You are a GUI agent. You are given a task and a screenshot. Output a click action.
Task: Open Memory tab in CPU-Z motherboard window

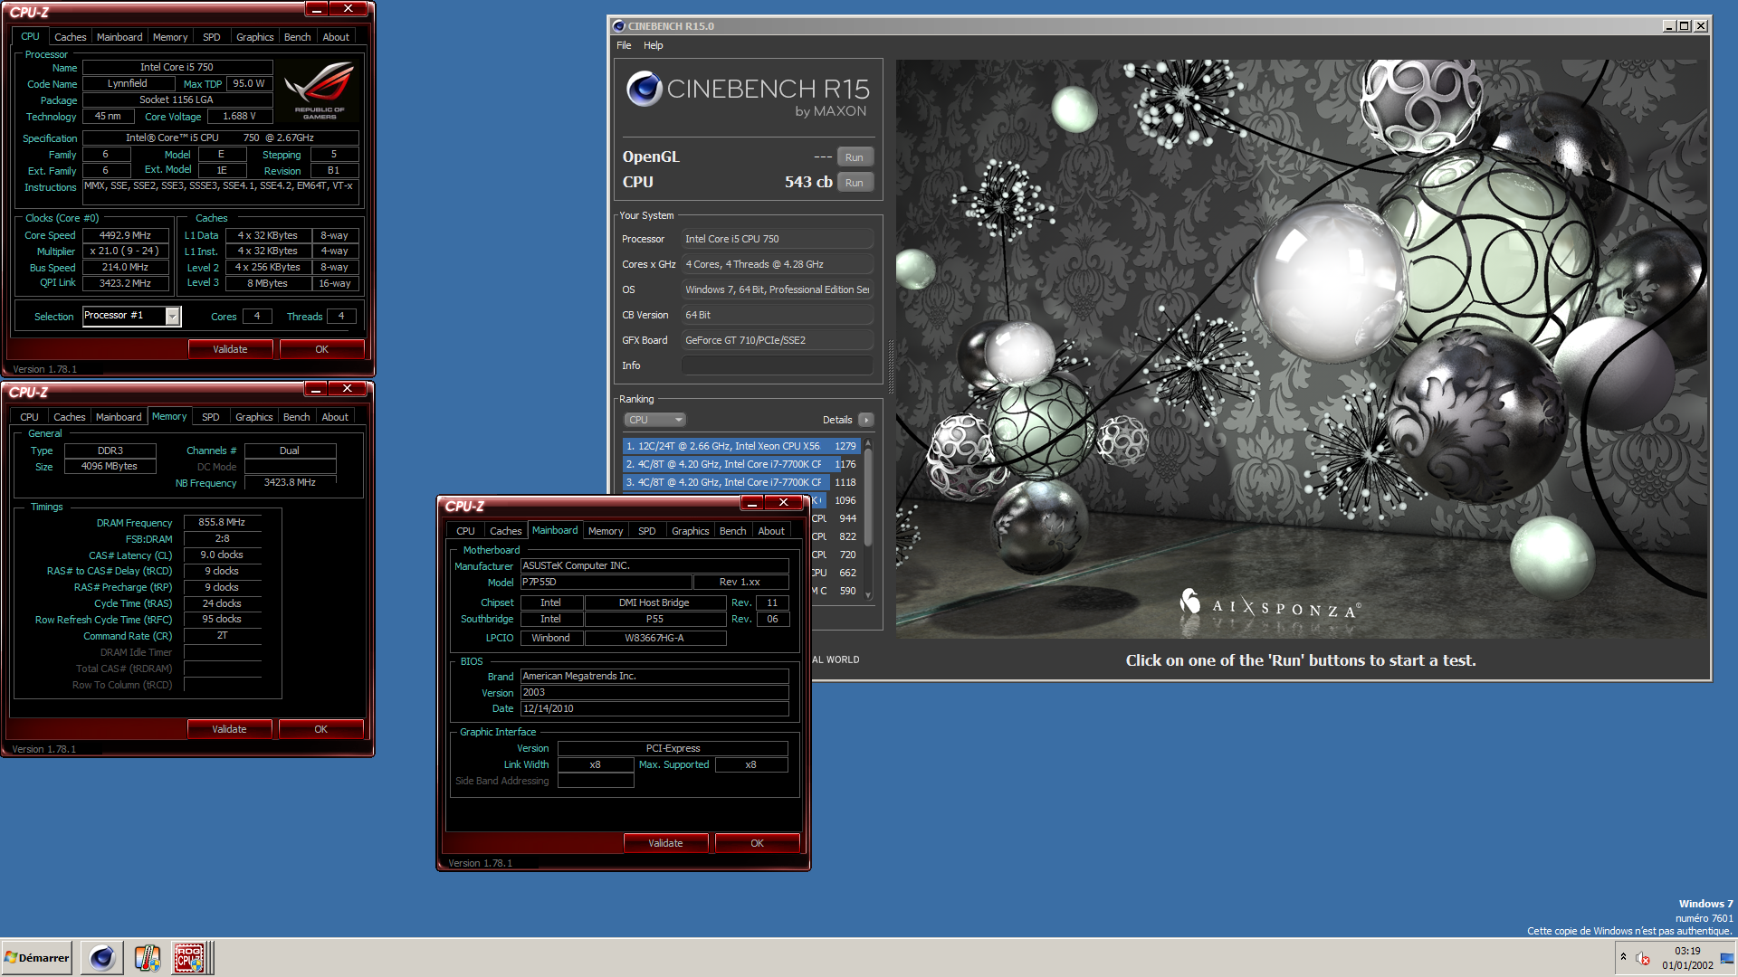(x=606, y=531)
